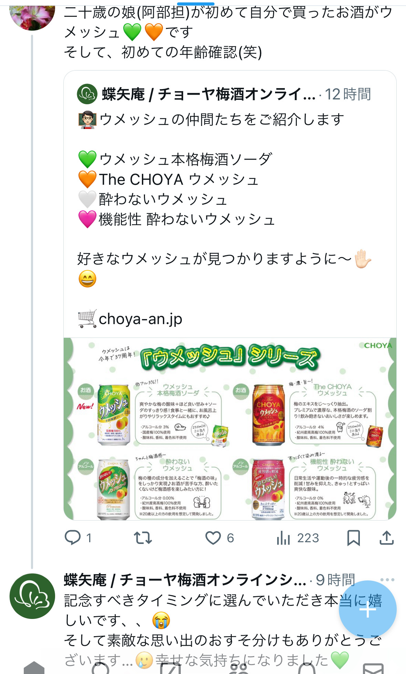Bookmark this post
The image size is (406, 674).
(x=353, y=538)
